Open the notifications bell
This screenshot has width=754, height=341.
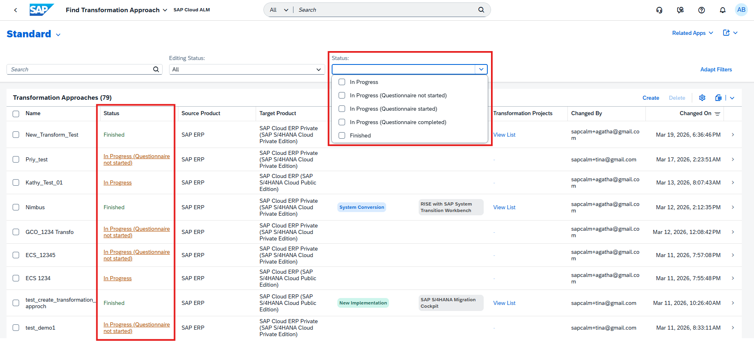click(x=722, y=10)
